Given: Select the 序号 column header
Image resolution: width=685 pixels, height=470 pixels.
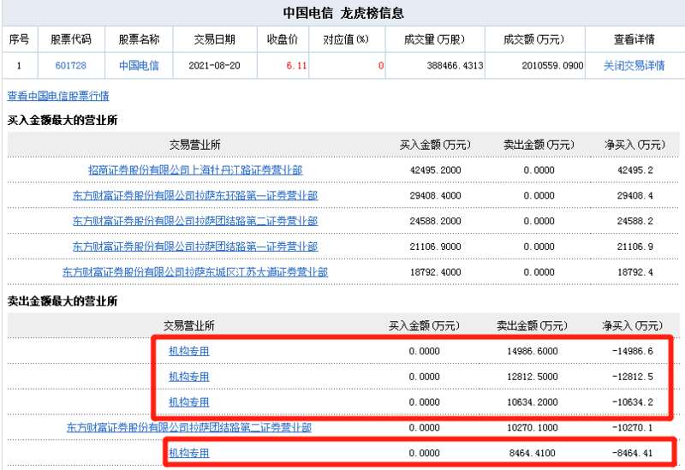Looking at the screenshot, I should click(x=19, y=39).
